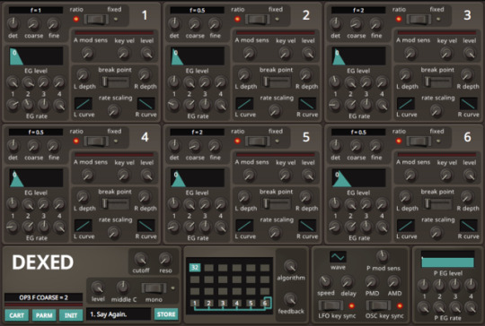Click operator 1 envelope graph display
This screenshot has width=485, height=326.
pyautogui.click(x=36, y=56)
